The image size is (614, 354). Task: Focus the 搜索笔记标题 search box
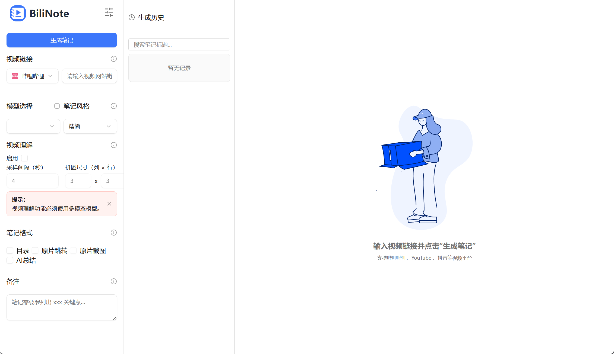(179, 44)
